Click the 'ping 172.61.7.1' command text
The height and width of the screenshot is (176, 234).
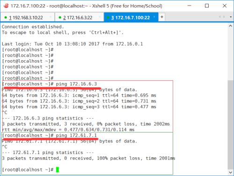click(x=76, y=135)
